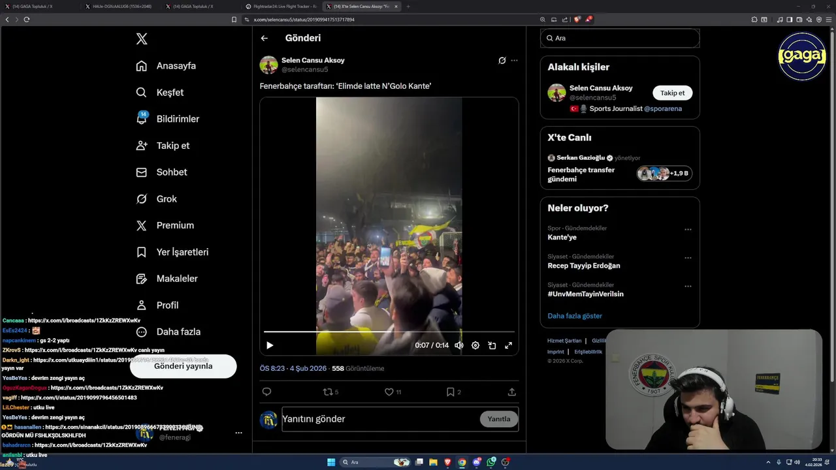
Task: Click Daha fazla göster in trends
Action: [x=575, y=316]
